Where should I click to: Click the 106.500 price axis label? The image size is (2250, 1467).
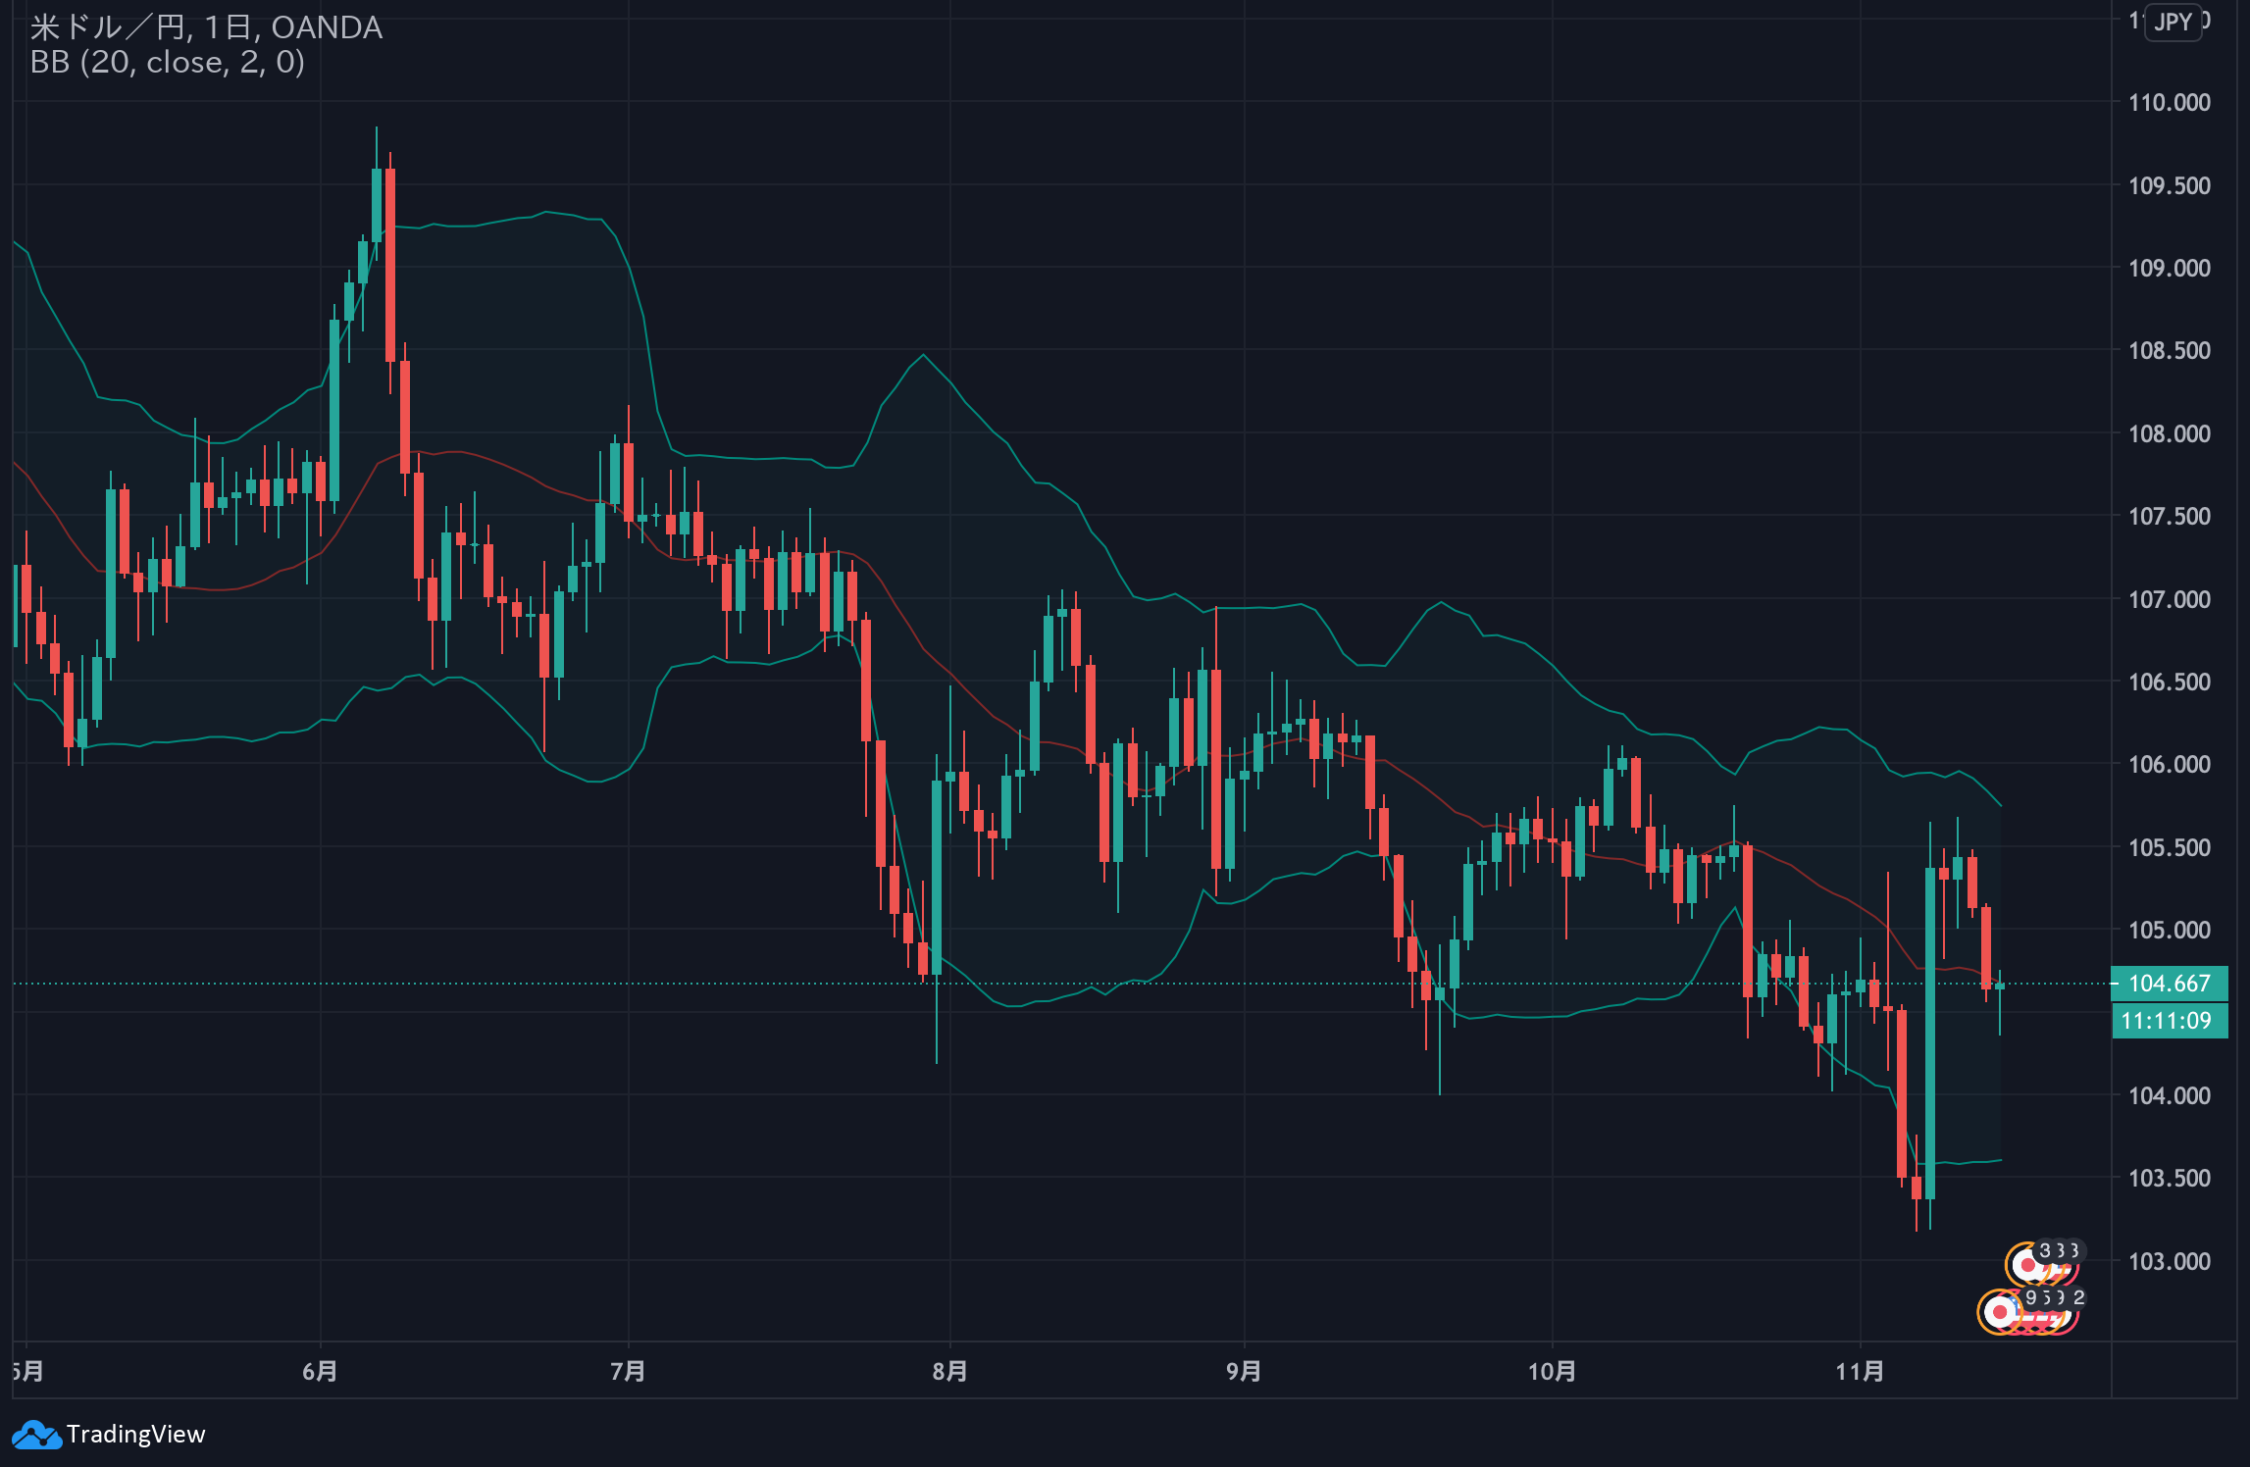(x=2169, y=683)
